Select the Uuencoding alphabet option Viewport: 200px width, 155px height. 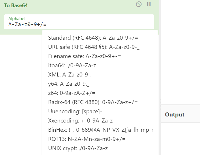coord(76,111)
